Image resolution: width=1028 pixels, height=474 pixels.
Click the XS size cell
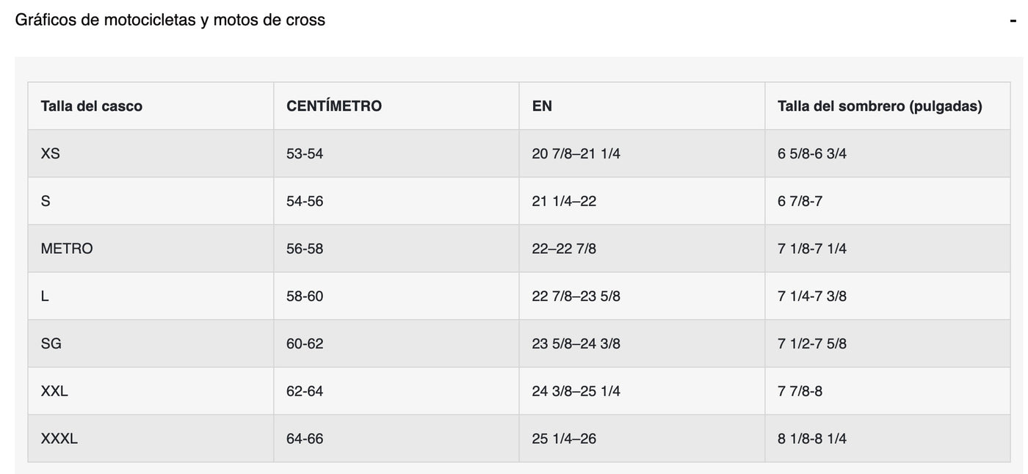point(51,154)
